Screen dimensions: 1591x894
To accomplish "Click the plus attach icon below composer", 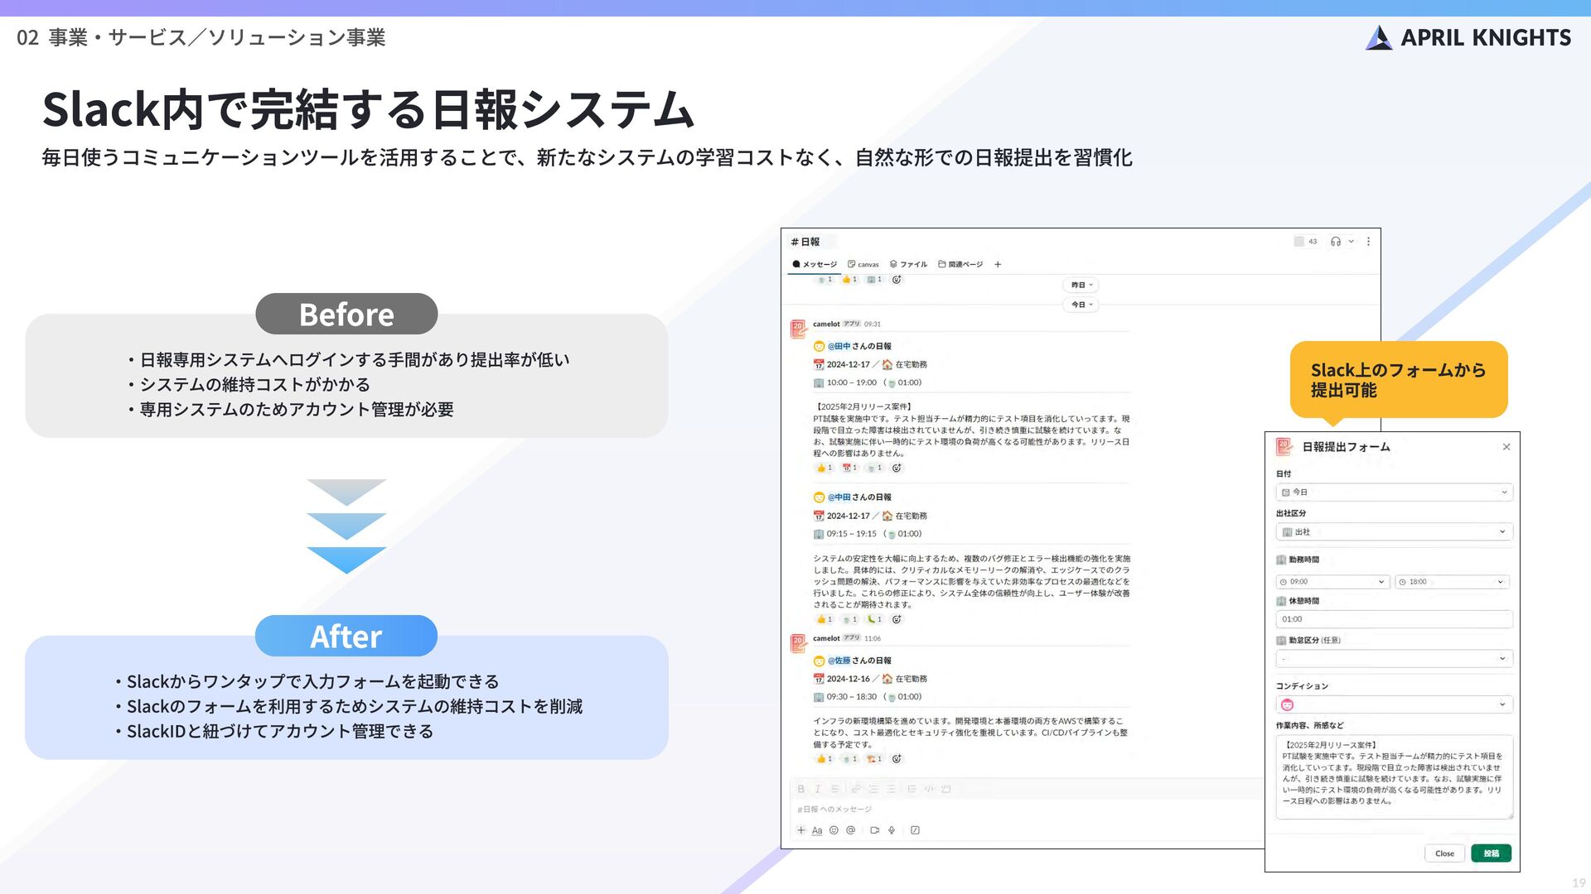I will point(800,830).
